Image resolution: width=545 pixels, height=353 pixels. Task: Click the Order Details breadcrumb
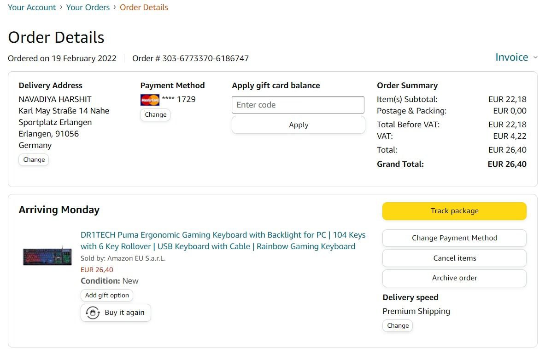pos(144,7)
